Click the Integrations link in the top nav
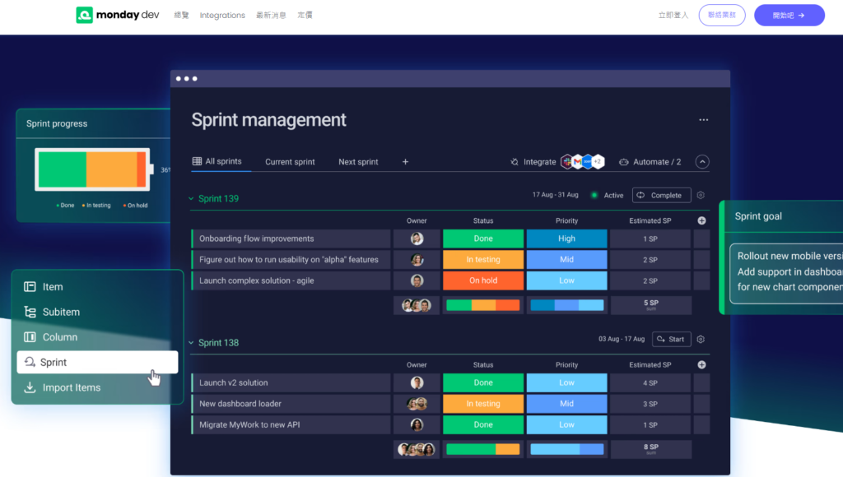843x477 pixels. (222, 15)
